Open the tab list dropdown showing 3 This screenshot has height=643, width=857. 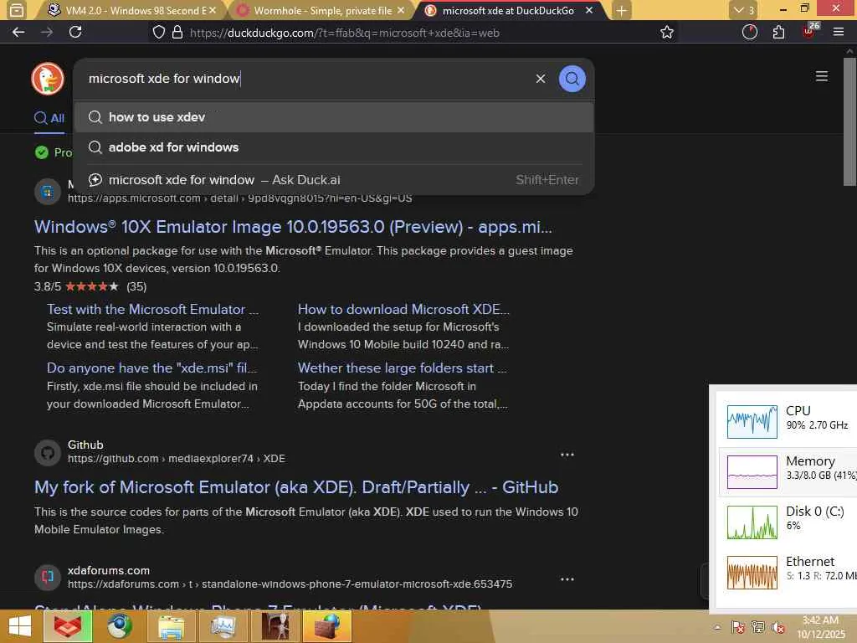click(744, 10)
